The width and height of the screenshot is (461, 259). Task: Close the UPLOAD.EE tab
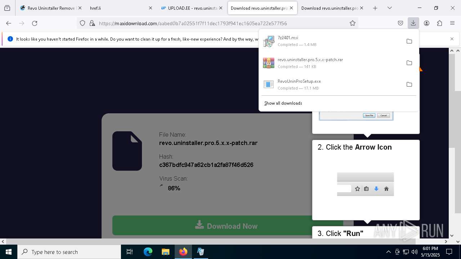pos(221,8)
